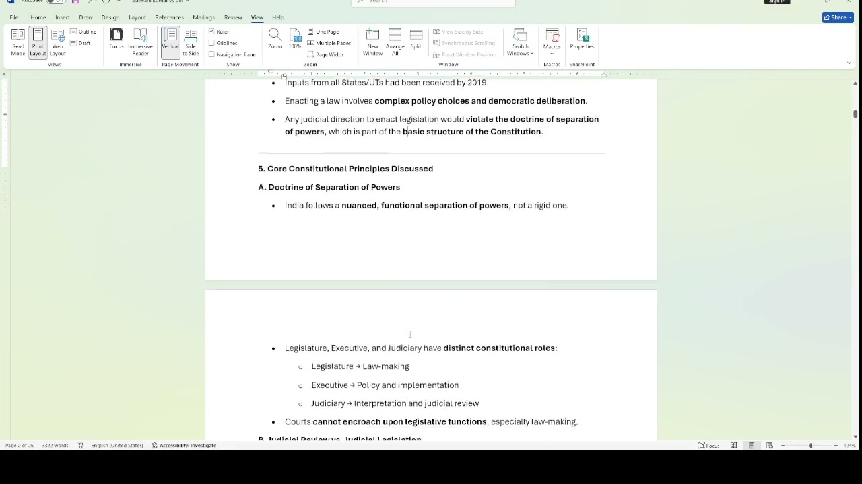This screenshot has height=484, width=862.
Task: Open the Share dropdown
Action: (850, 17)
